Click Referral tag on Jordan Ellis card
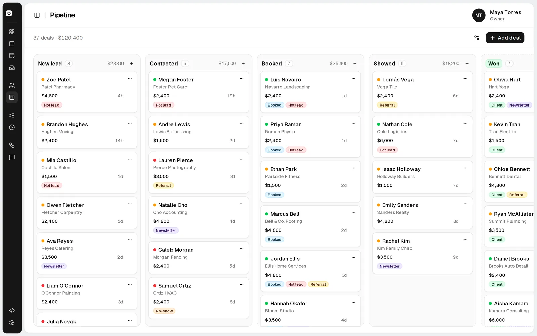Viewport: 537px width, 336px height. pyautogui.click(x=318, y=284)
